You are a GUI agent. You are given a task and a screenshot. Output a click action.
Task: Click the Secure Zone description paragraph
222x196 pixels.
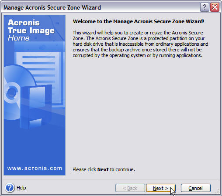click(140, 44)
